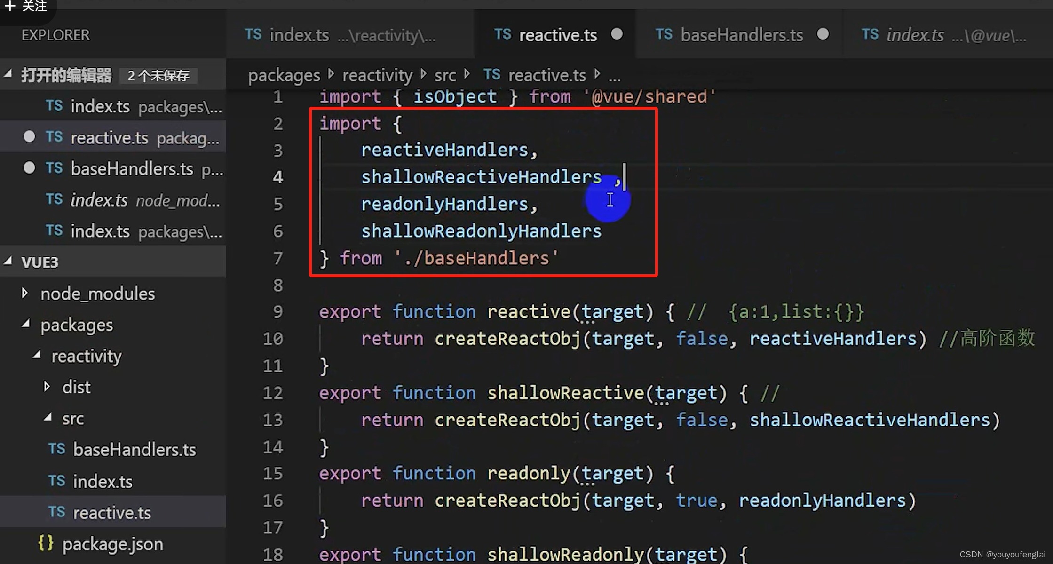This screenshot has width=1053, height=564.
Task: Click shallowReadonlyHandlers on line 6
Action: pos(481,231)
